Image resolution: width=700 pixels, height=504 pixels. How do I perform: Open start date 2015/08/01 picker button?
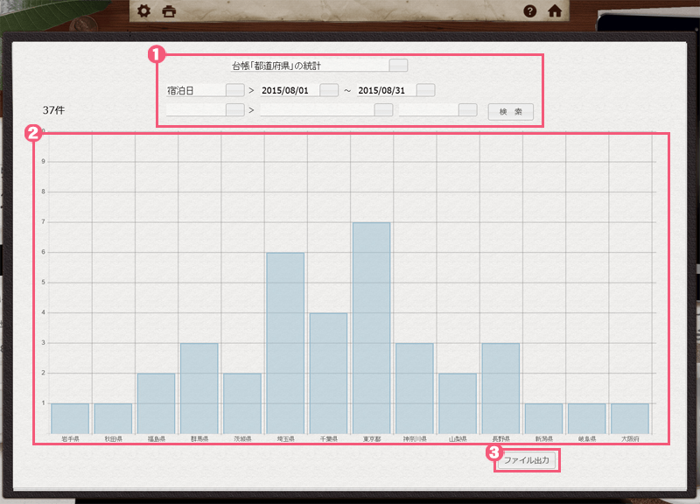pyautogui.click(x=328, y=90)
